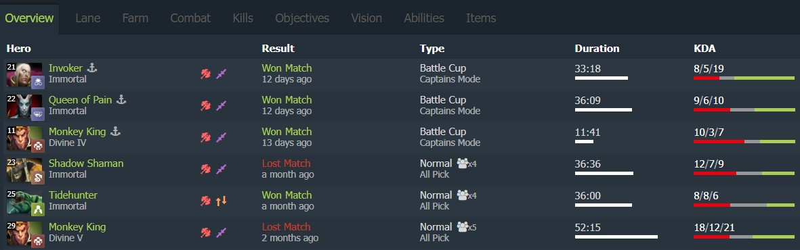The width and height of the screenshot is (800, 250).
Task: Click the anchor icon next to Invoker
Action: tap(92, 68)
